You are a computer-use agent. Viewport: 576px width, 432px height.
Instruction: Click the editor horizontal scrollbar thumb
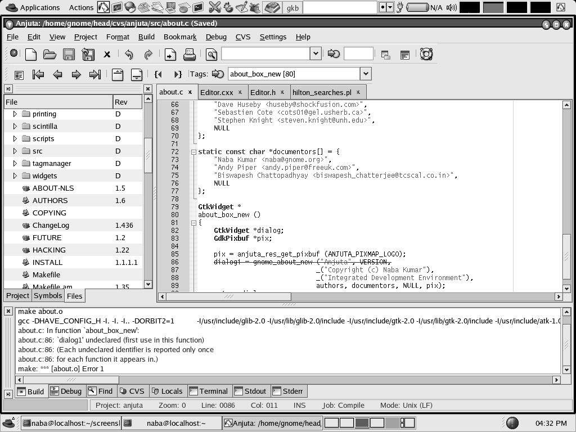228,296
